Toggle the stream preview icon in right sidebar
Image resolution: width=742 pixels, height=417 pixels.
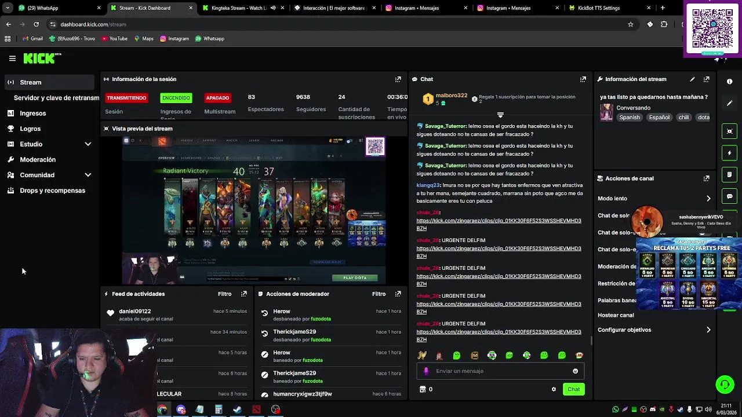pyautogui.click(x=730, y=131)
